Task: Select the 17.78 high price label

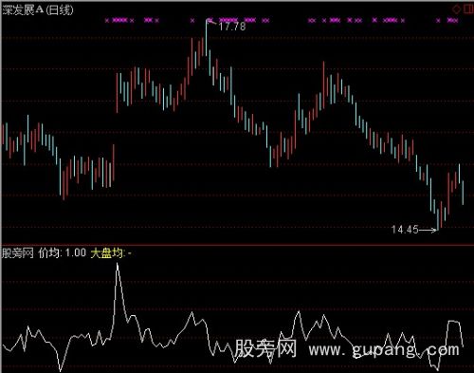Action: click(232, 27)
